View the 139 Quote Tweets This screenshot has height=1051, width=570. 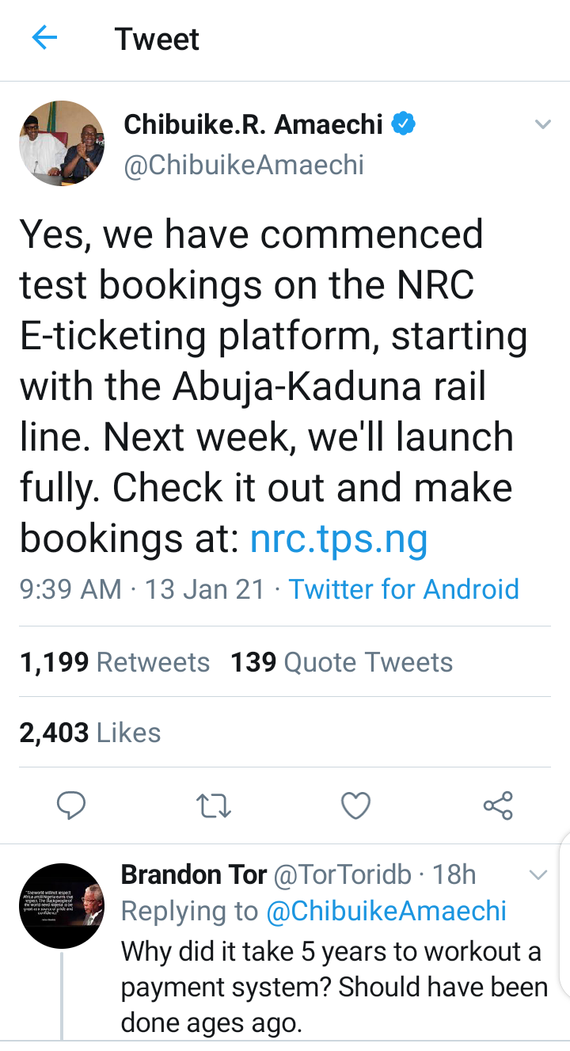[341, 662]
